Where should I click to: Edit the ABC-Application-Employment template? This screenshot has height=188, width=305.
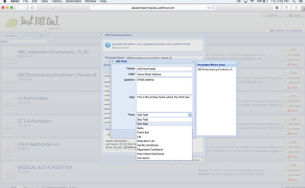pyautogui.click(x=292, y=50)
